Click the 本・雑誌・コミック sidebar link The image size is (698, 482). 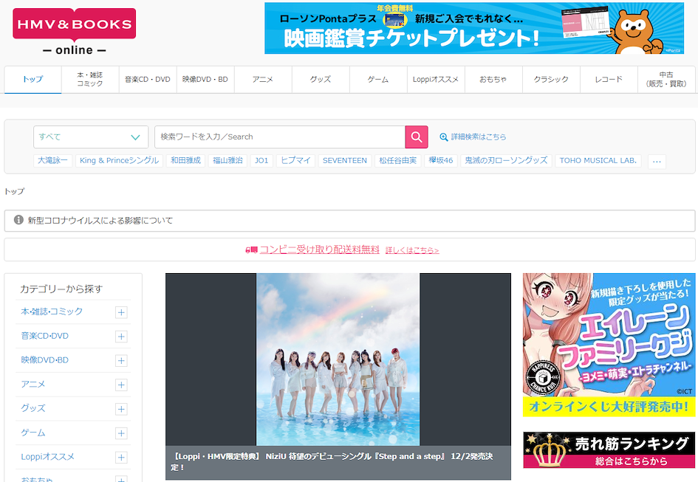click(52, 311)
